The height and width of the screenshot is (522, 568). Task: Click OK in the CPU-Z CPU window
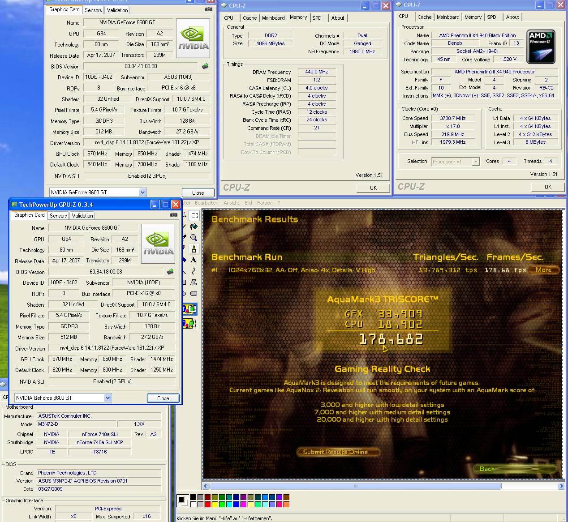548,187
